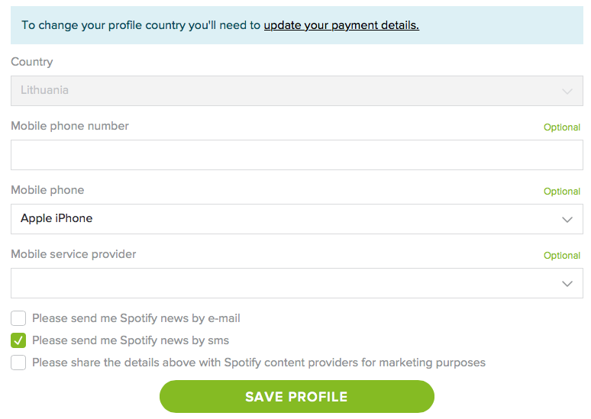The image size is (591, 419).
Task: Click the share details for marketing purposes text
Action: tap(259, 363)
